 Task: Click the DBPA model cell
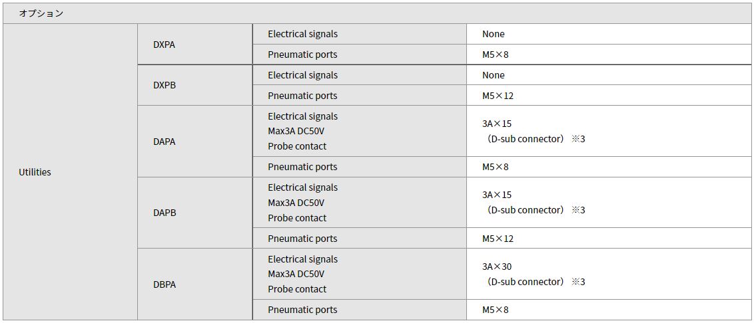pos(195,284)
